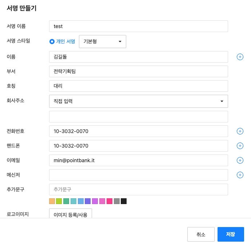251x246 pixels.
Task: Add another 전화번호 with the plus icon
Action: 240,131
